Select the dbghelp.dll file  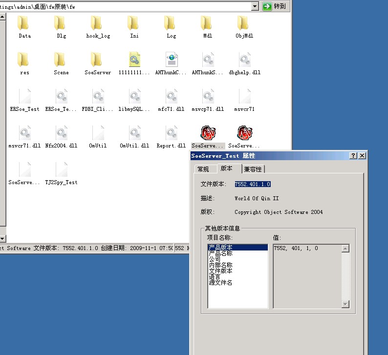tap(244, 60)
